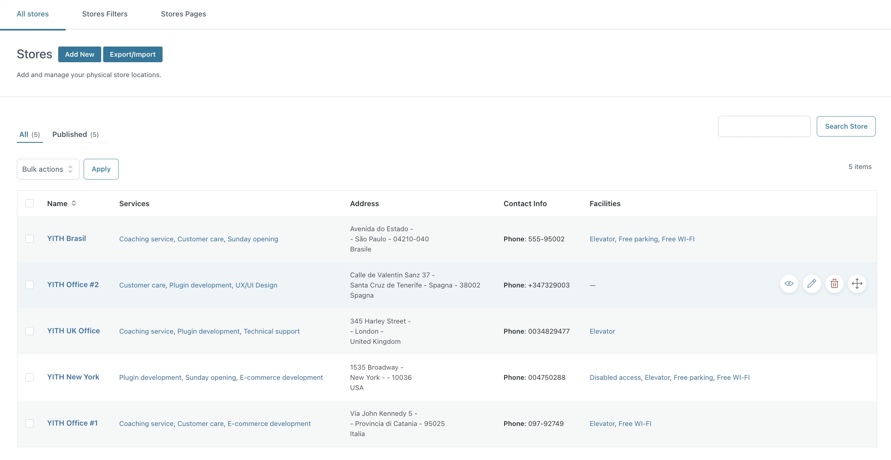
Task: Click UX/UI Design service link
Action: pyautogui.click(x=256, y=285)
